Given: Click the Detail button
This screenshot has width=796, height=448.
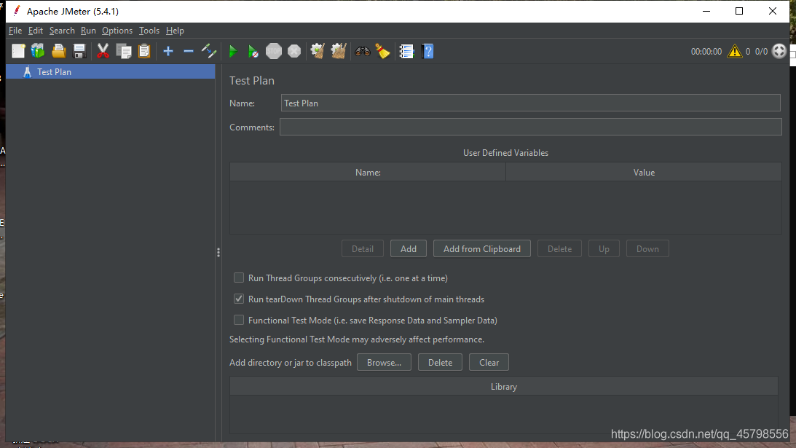Looking at the screenshot, I should click(363, 249).
